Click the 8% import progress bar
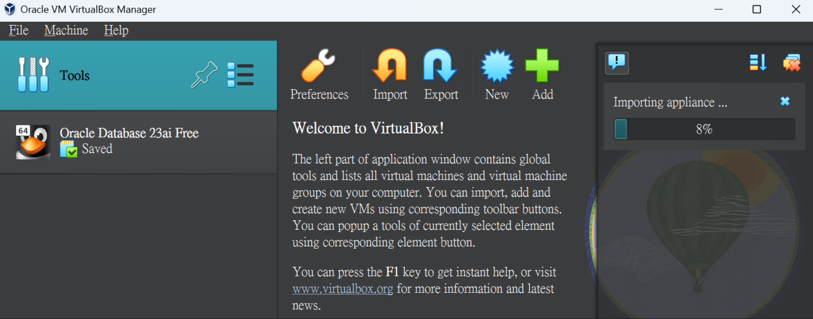The image size is (813, 319). [704, 129]
